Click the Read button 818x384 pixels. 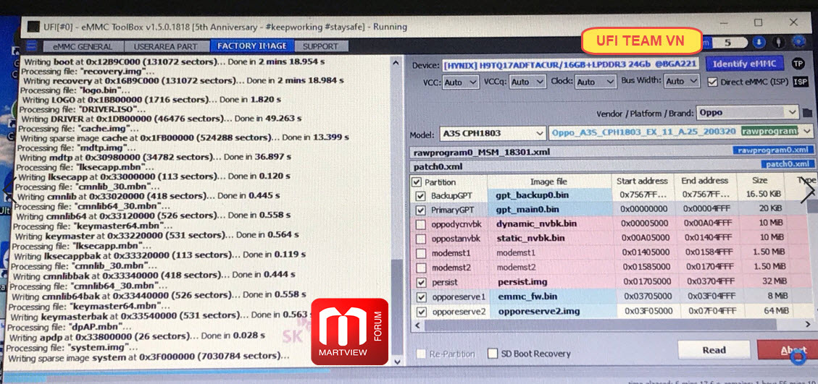(714, 350)
